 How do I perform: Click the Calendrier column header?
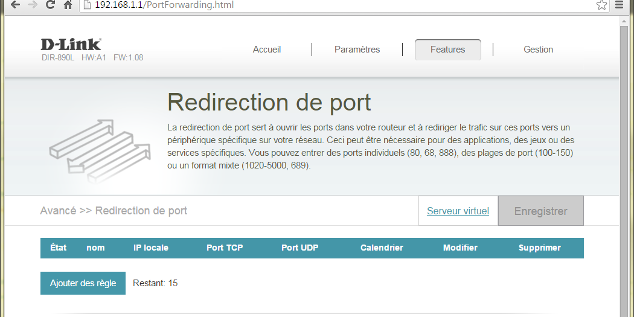pos(382,248)
